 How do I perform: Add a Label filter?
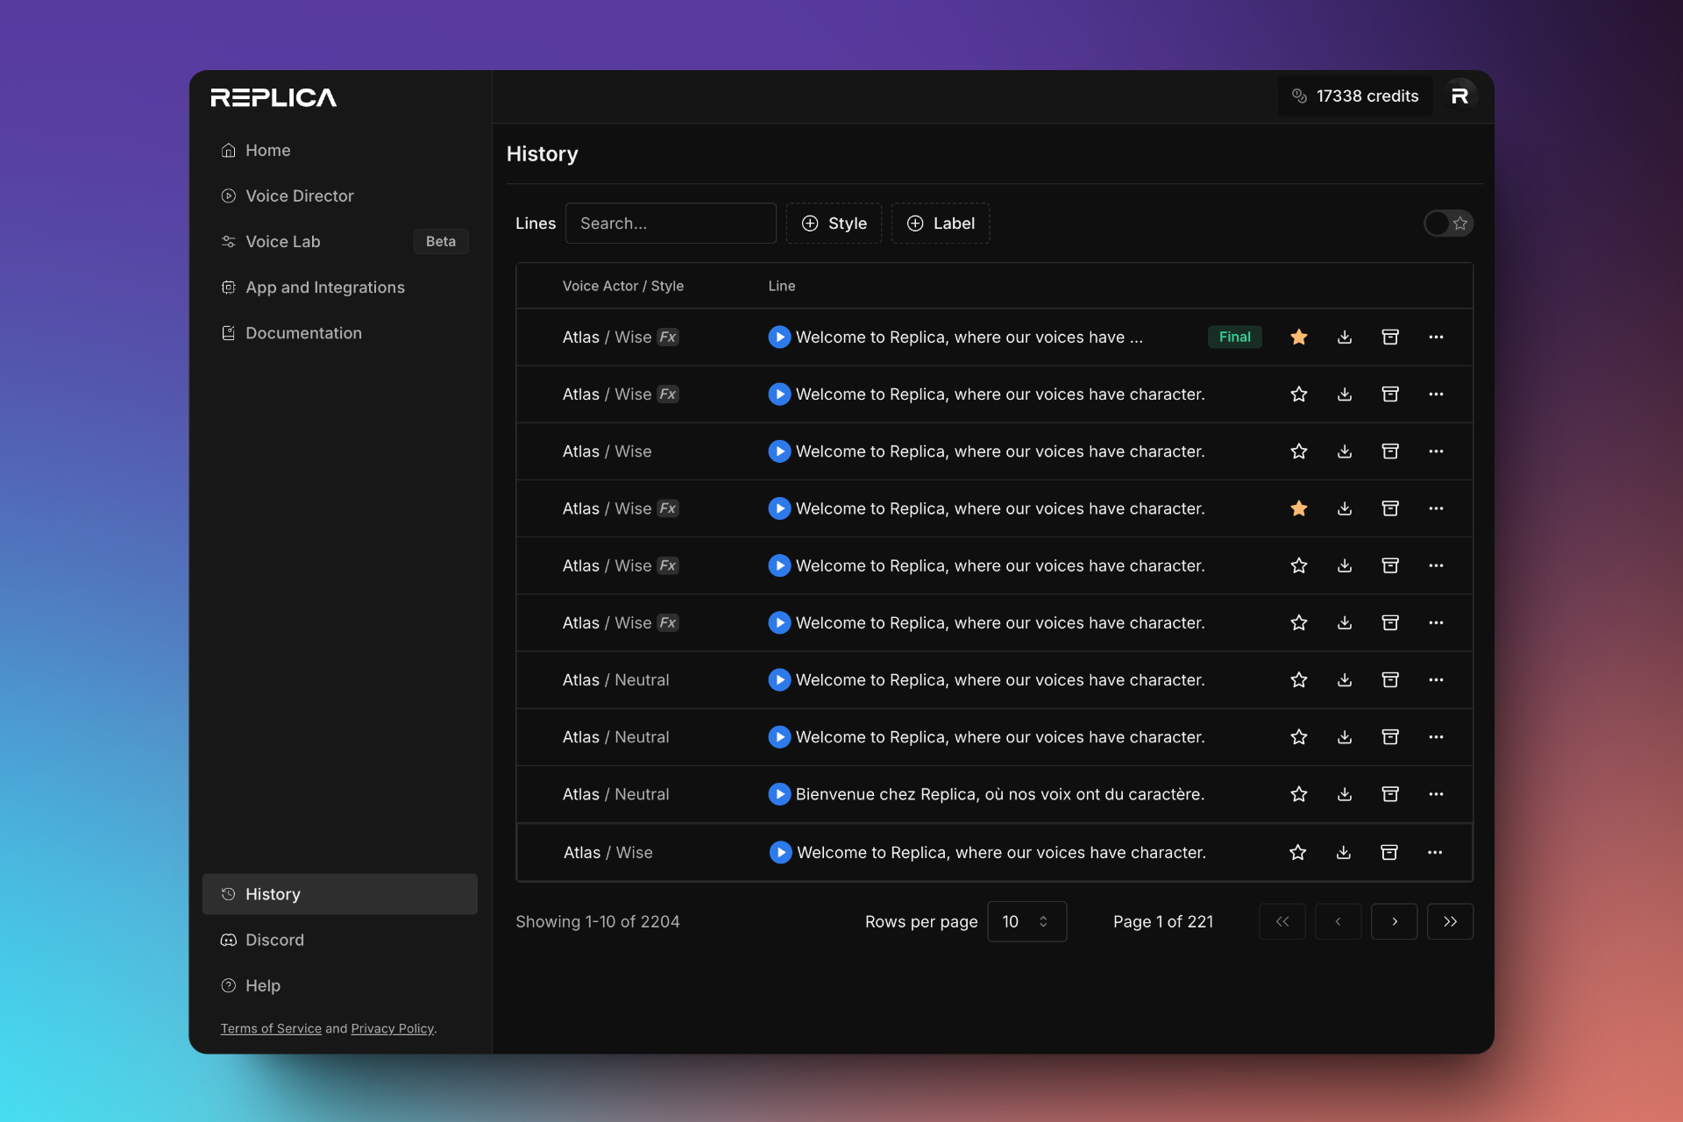click(941, 224)
